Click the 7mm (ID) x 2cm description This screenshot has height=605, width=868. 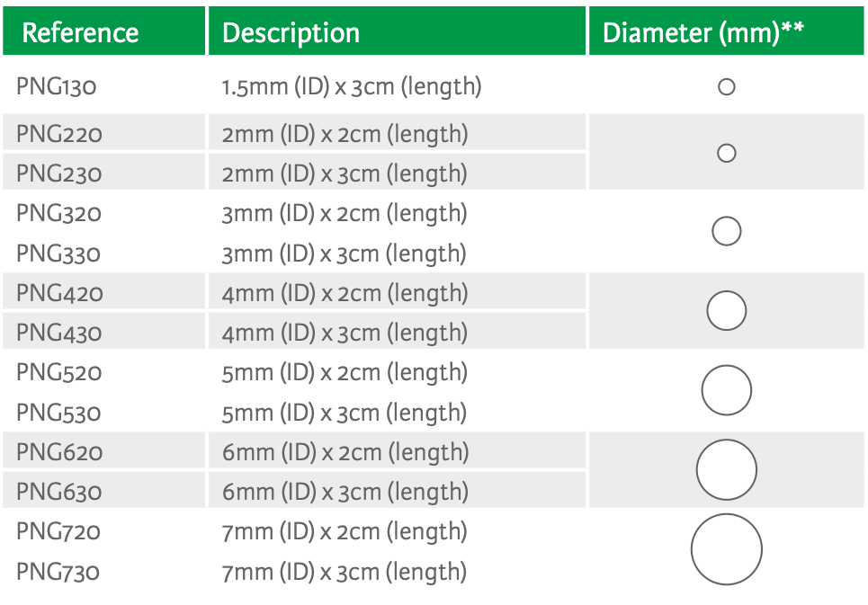click(345, 531)
